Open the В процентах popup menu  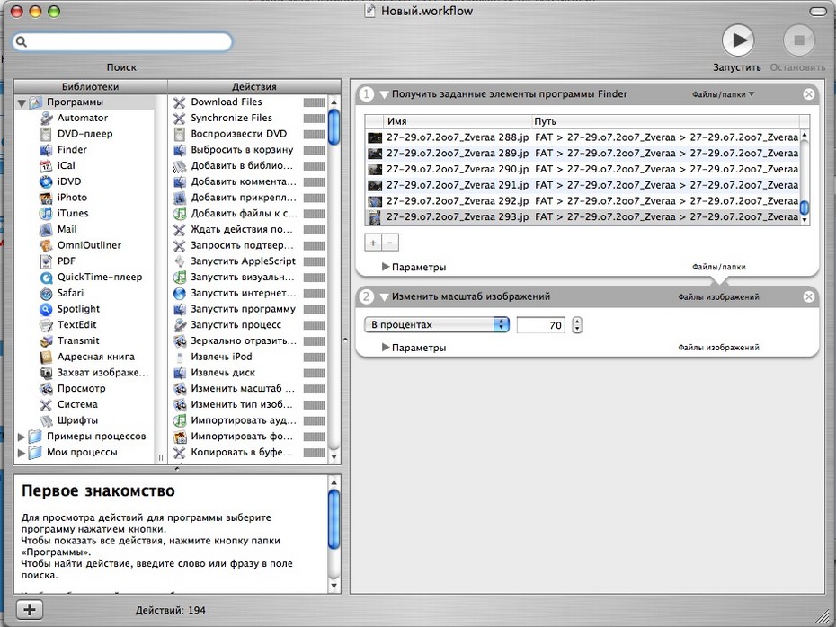437,324
